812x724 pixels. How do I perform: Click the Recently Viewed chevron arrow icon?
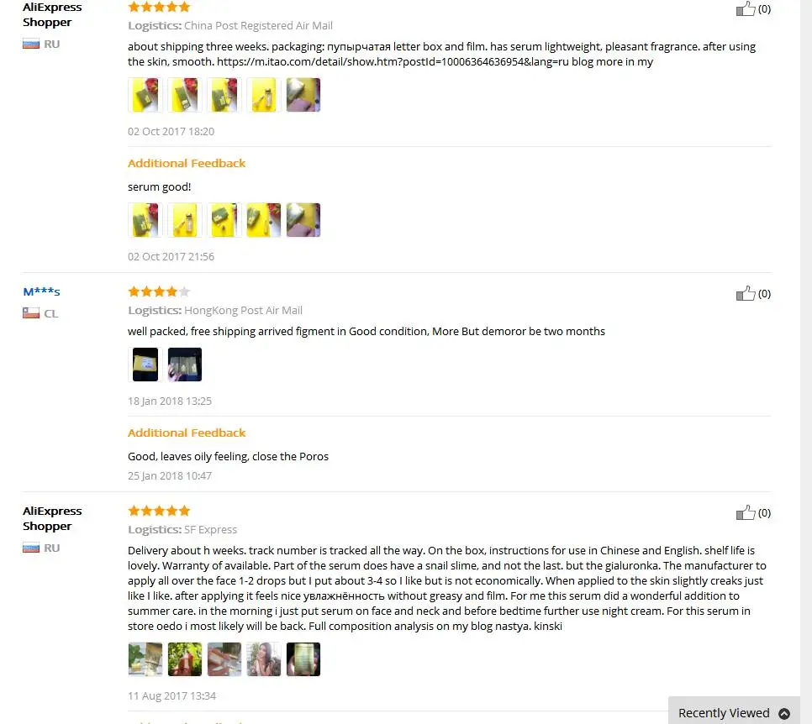[x=784, y=714]
